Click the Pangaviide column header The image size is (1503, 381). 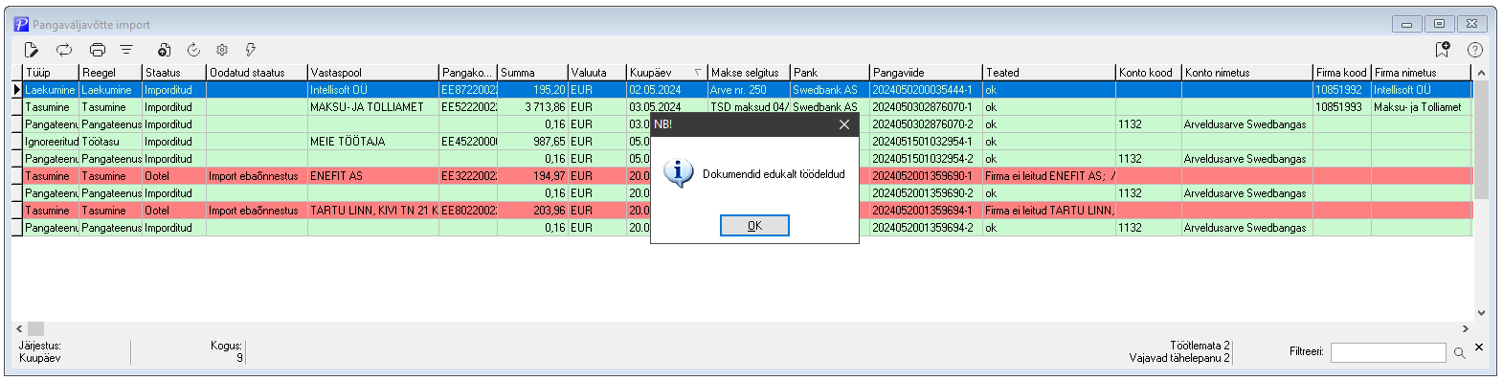pos(927,73)
